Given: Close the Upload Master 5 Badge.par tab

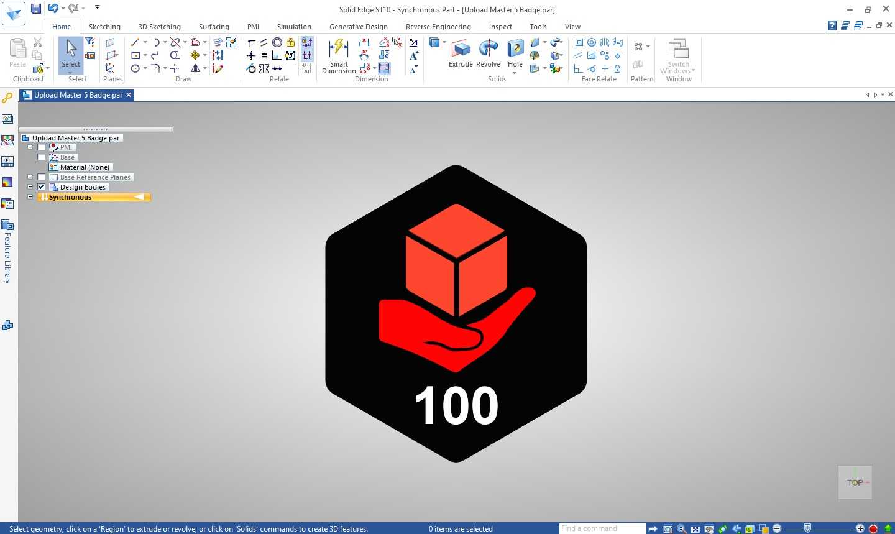Looking at the screenshot, I should 129,95.
